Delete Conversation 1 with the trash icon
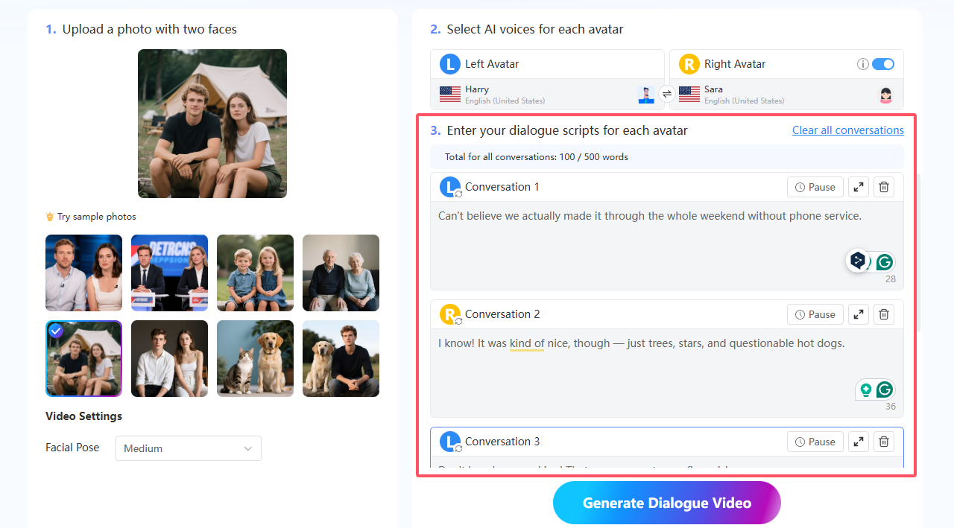954x528 pixels. pyautogui.click(x=884, y=187)
